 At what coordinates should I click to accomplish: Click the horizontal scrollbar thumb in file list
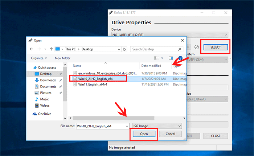click(x=114, y=118)
